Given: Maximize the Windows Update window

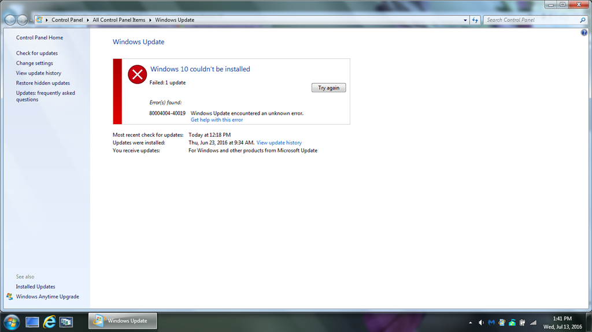Looking at the screenshot, I should [563, 5].
